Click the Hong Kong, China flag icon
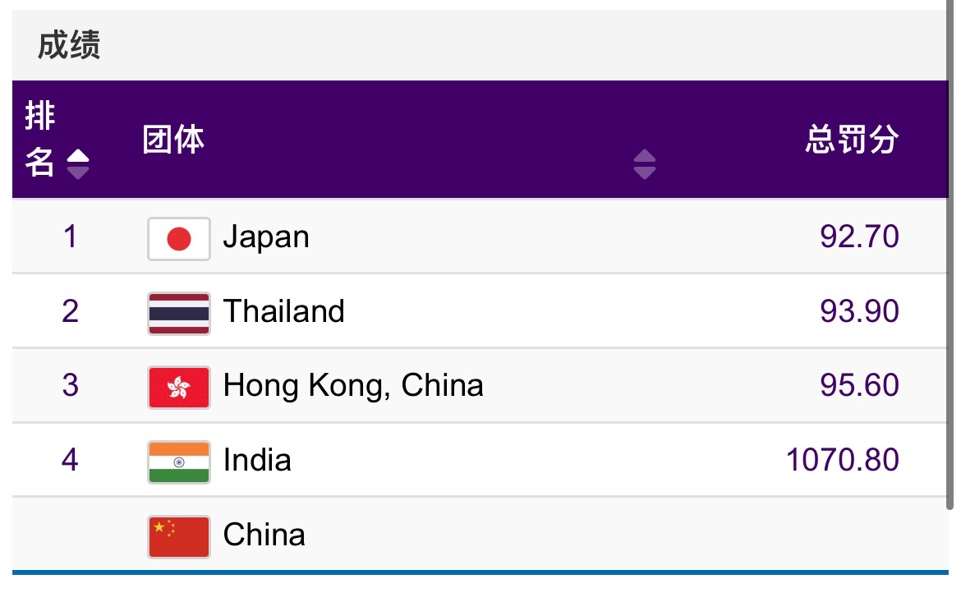Viewport: 961px width, 602px height. click(x=179, y=388)
